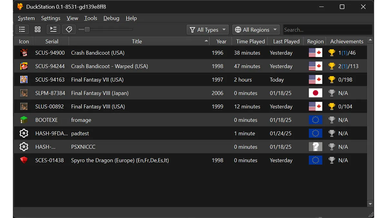The height and width of the screenshot is (218, 387).
Task: Click the Icon column header
Action: point(24,41)
